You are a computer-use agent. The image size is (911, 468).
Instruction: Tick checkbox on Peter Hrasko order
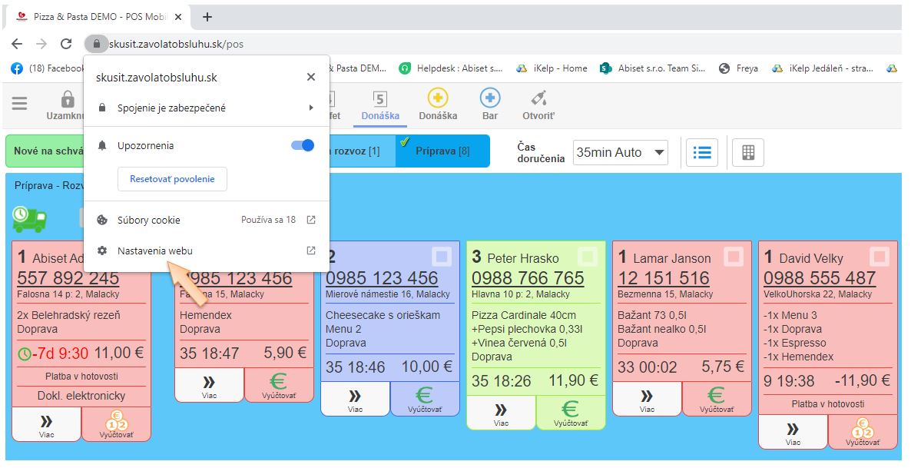coord(588,256)
